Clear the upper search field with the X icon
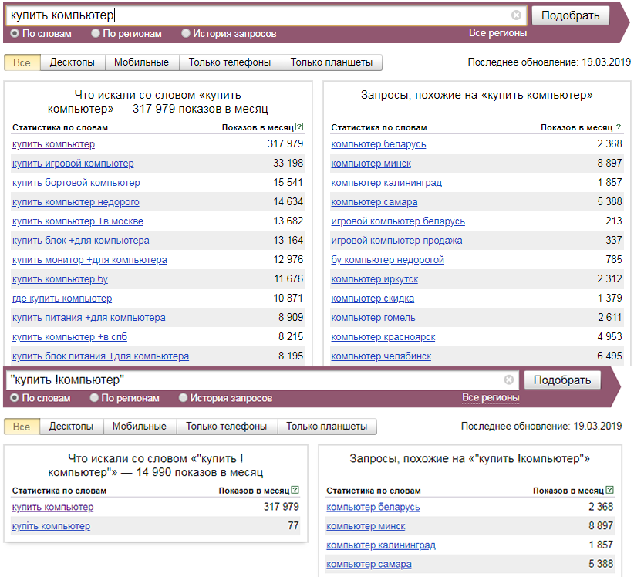The height and width of the screenshot is (577, 634). coord(516,15)
